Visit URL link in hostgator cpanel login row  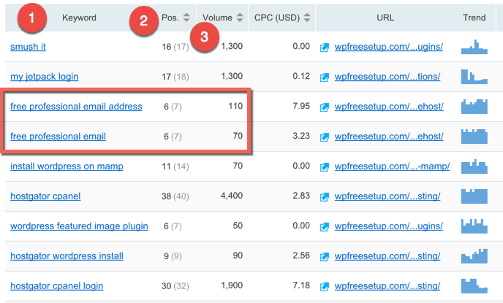pyautogui.click(x=387, y=286)
